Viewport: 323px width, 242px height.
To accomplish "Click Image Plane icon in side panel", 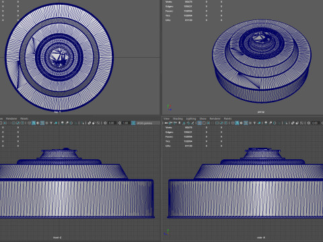I will tap(184, 123).
